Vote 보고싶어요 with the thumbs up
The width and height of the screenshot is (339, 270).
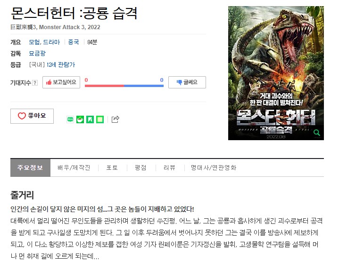pos(61,82)
